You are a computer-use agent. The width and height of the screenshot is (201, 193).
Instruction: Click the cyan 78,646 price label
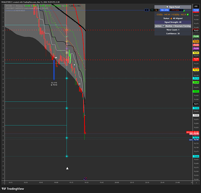pos(196,156)
